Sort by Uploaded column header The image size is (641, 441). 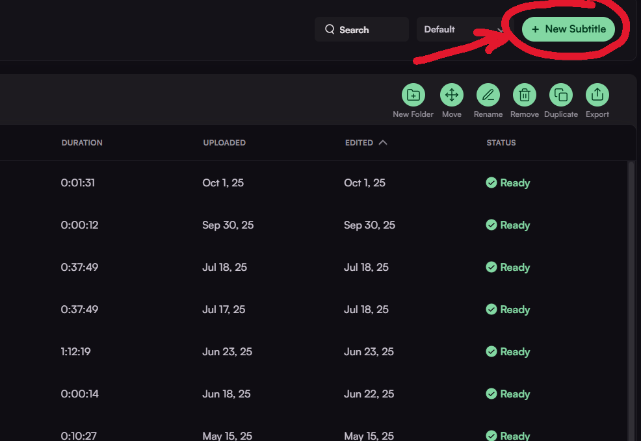tap(224, 143)
